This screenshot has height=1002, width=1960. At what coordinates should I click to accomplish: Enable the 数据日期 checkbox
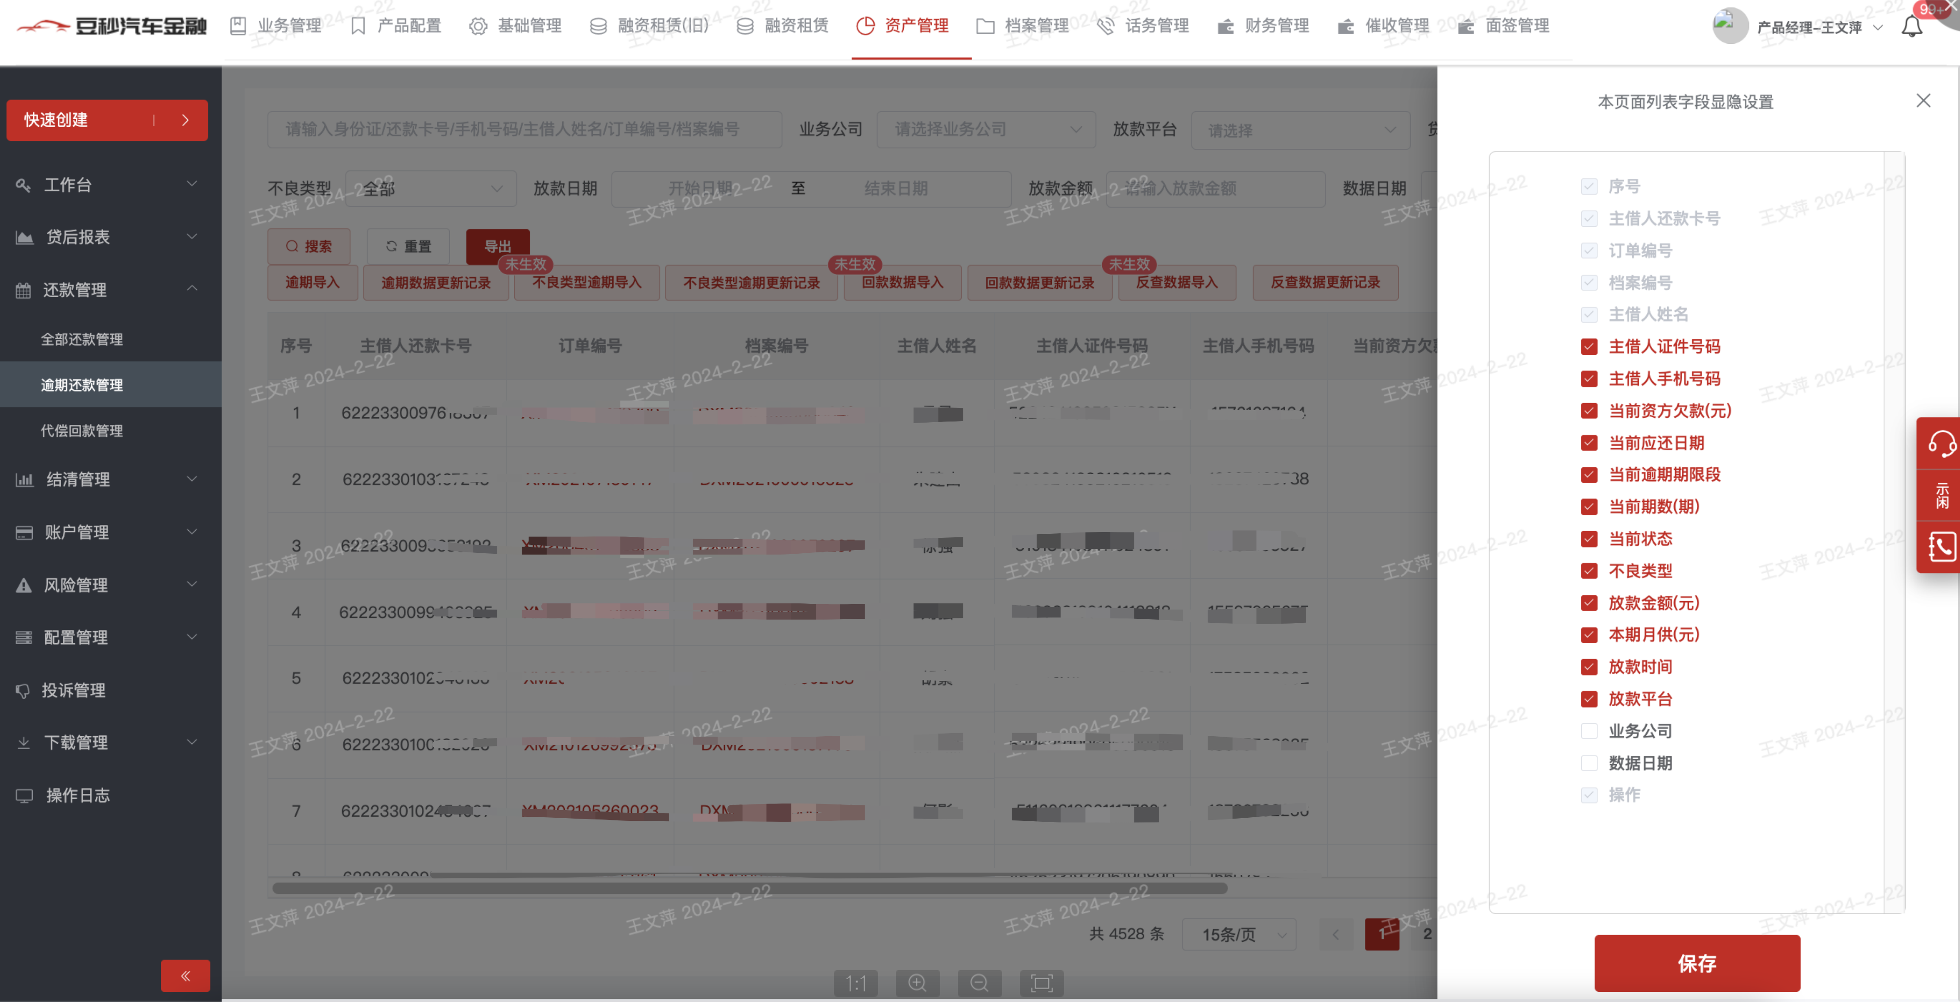(x=1589, y=763)
